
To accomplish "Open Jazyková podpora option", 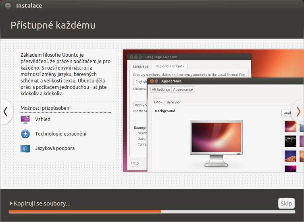I will coord(55,148).
